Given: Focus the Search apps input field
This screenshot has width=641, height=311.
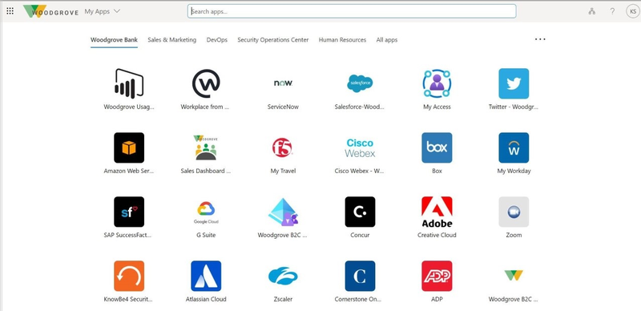Looking at the screenshot, I should (352, 11).
